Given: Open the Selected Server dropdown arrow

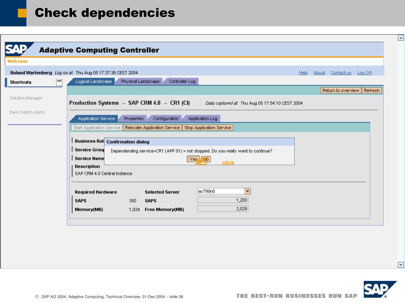Looking at the screenshot, I should (x=248, y=191).
